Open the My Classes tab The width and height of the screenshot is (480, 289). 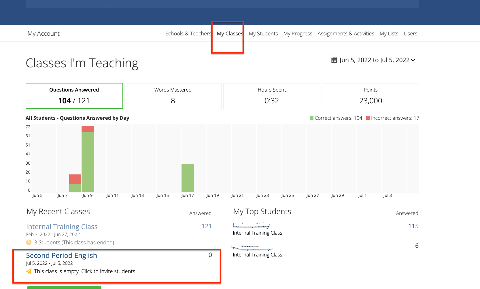230,34
